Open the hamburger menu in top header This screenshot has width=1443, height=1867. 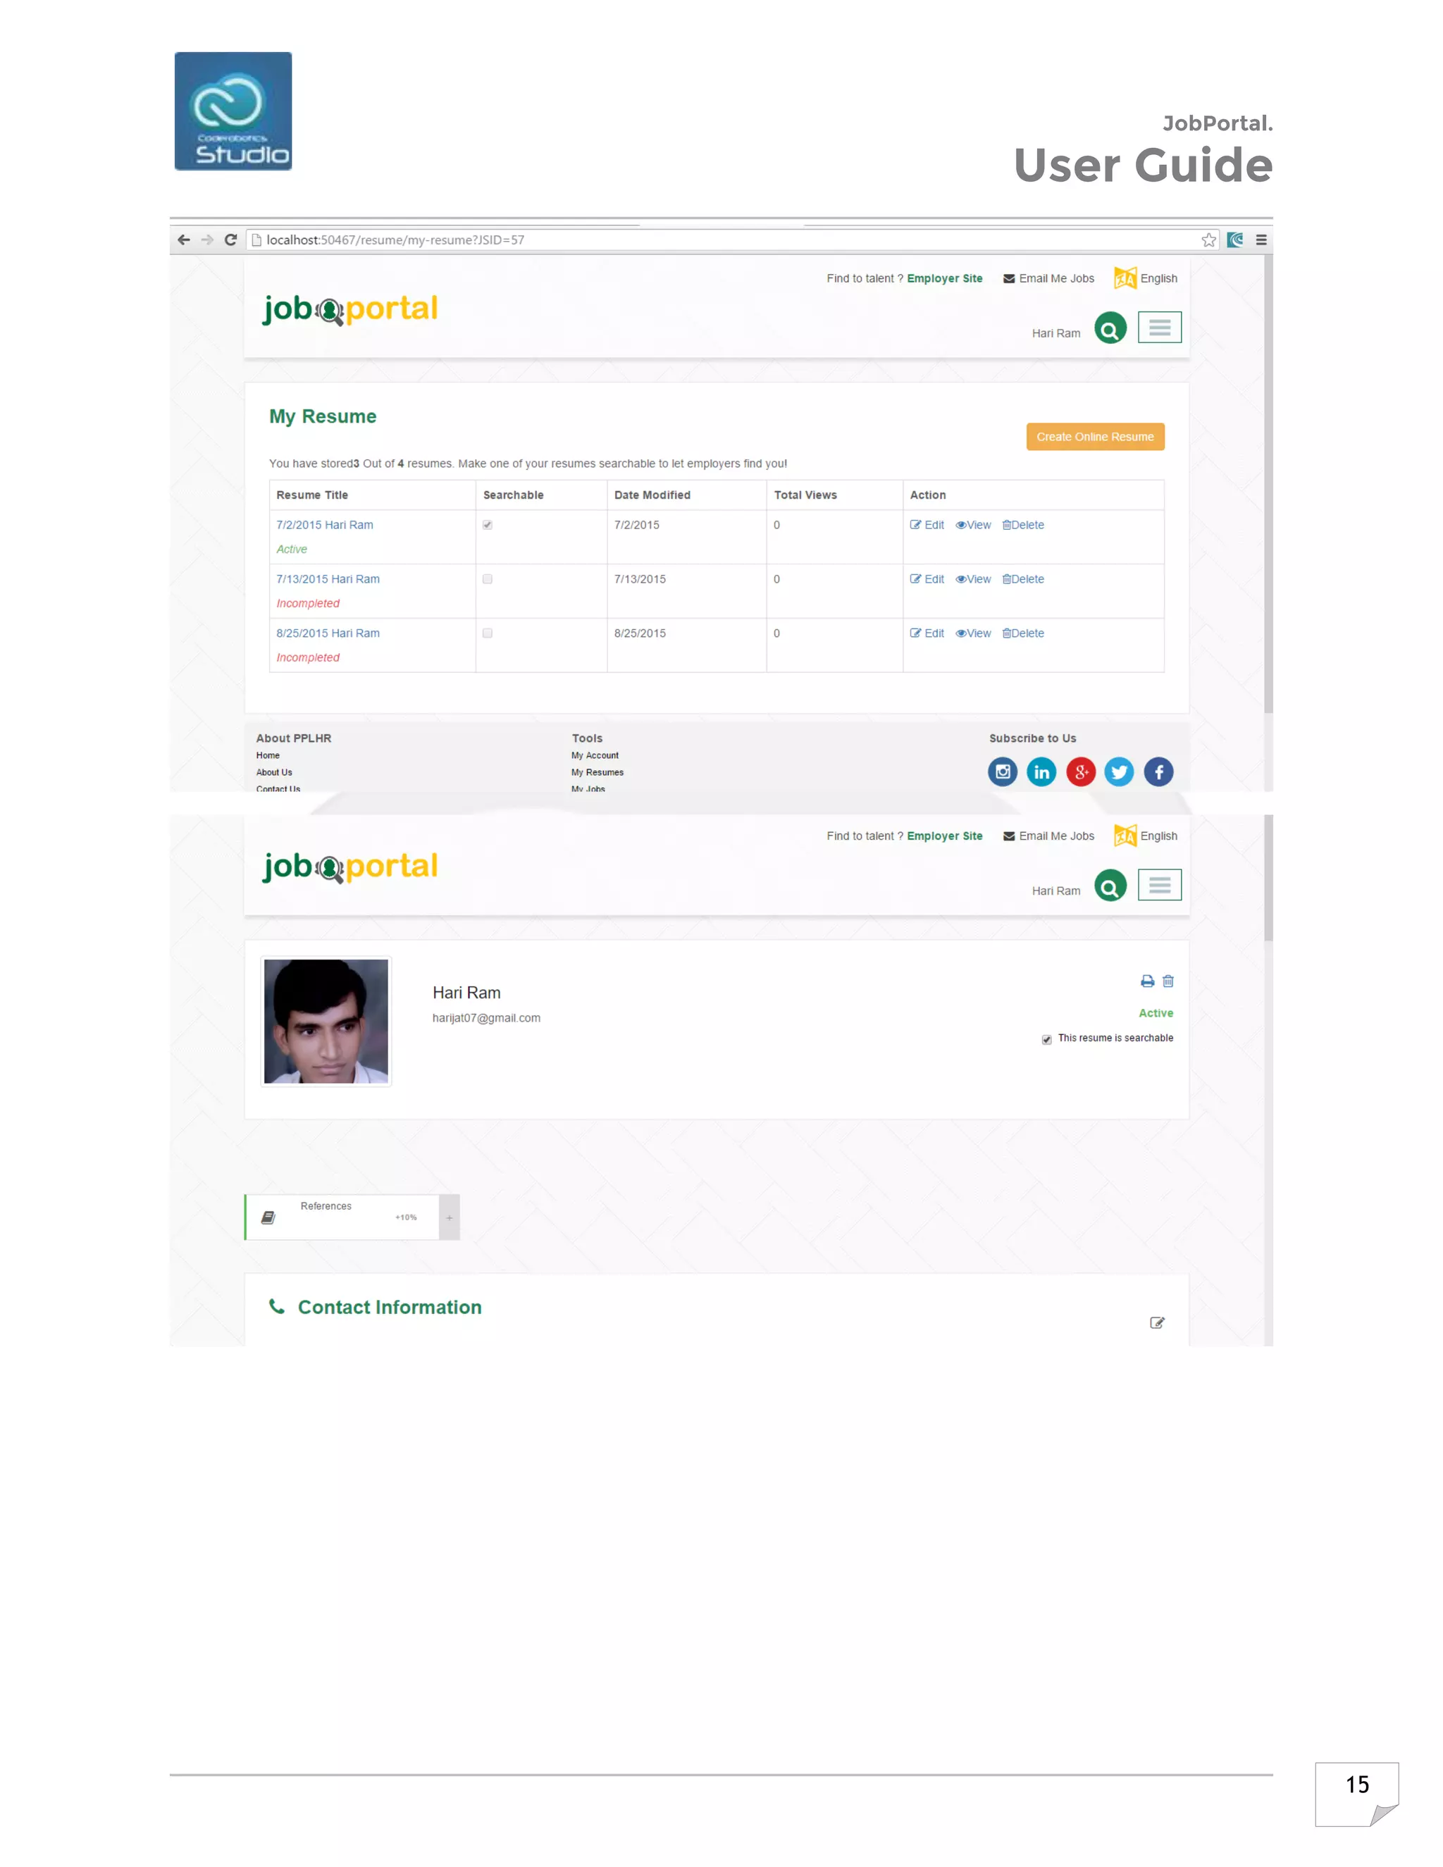point(1159,328)
